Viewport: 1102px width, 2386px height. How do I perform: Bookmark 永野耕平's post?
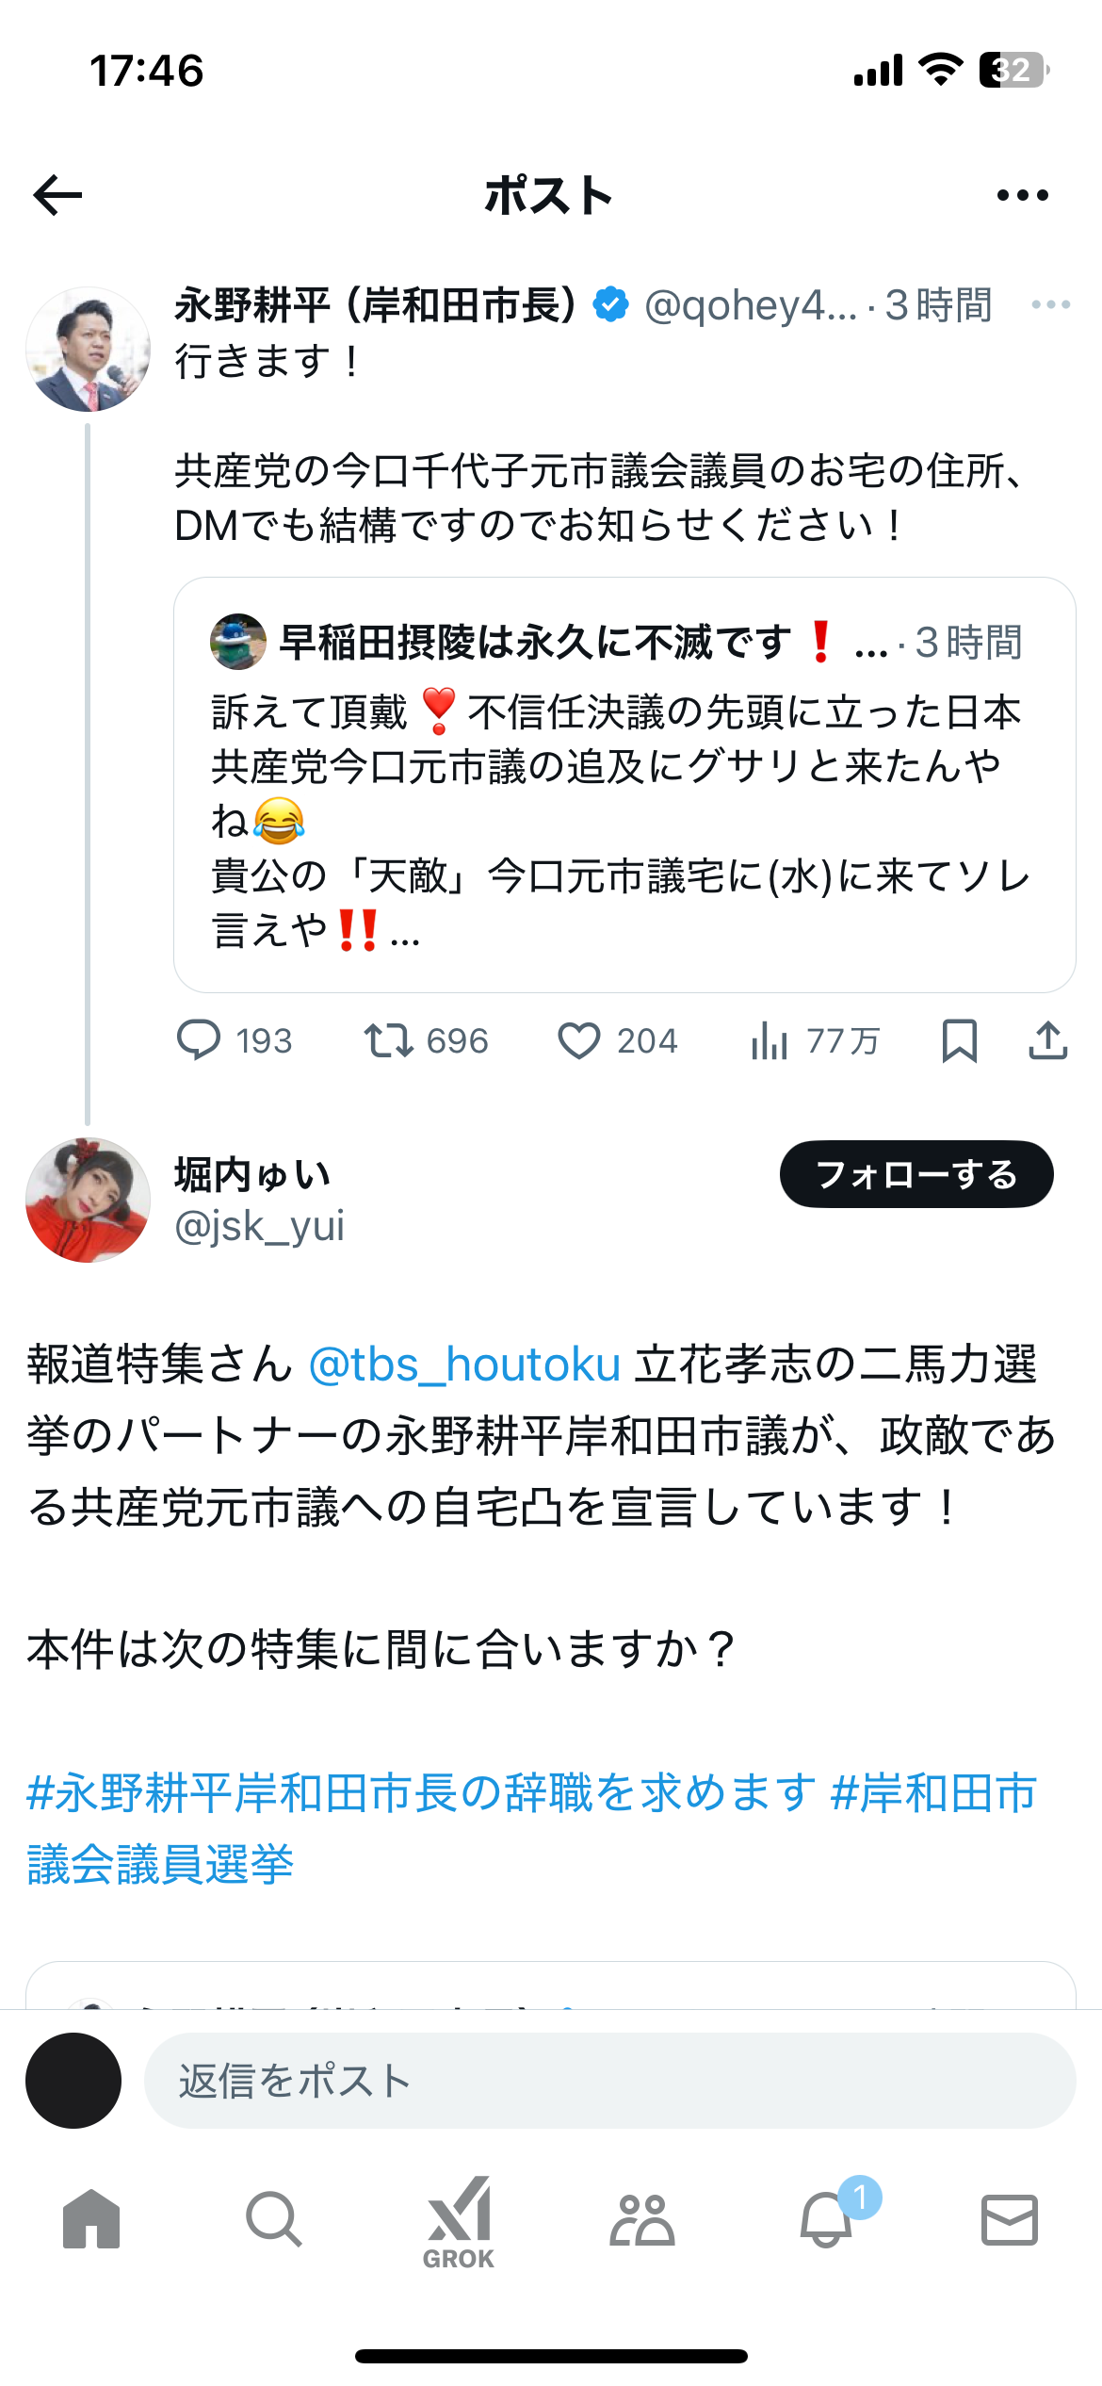pyautogui.click(x=959, y=1040)
